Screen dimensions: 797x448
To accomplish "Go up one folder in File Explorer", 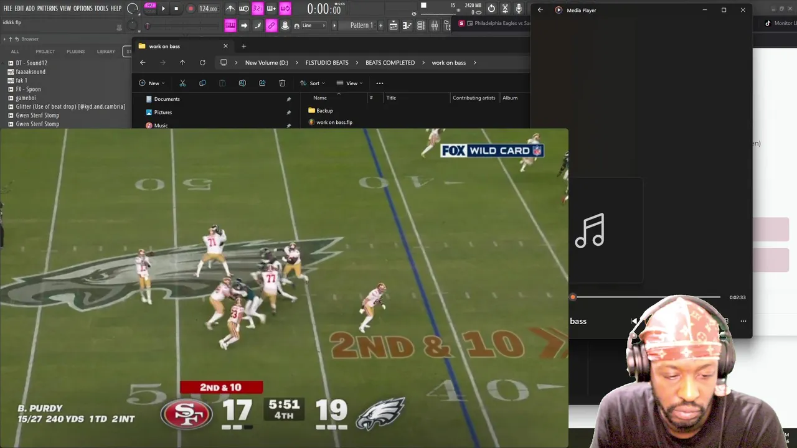I will 182,62.
